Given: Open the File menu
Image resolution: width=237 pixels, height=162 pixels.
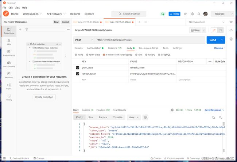Looking at the screenshot, I should (x=4, y=8).
